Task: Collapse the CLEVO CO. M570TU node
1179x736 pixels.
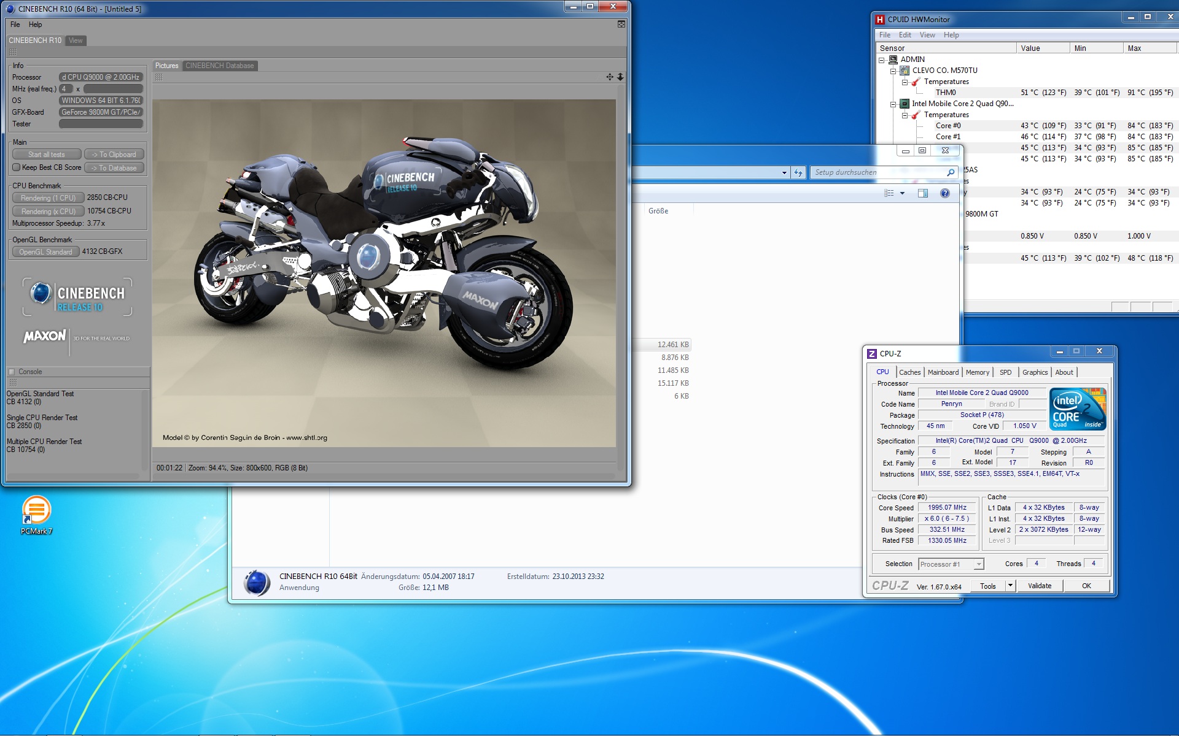Action: [893, 71]
